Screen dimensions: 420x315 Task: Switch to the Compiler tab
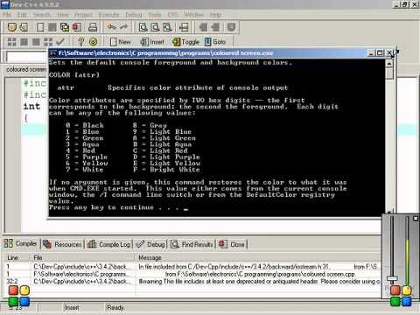pyautogui.click(x=20, y=243)
